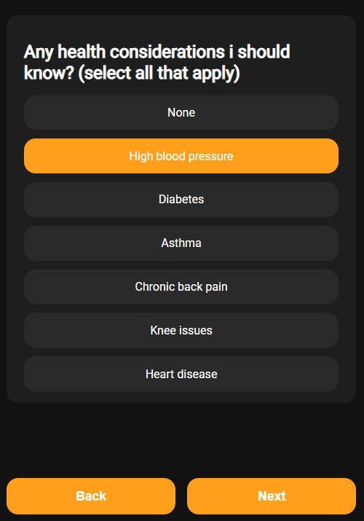Unselect the highlighted orange condition
The height and width of the screenshot is (521, 364).
pos(181,156)
